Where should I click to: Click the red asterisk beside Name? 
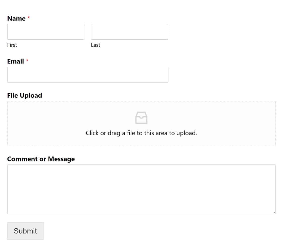[x=29, y=18]
